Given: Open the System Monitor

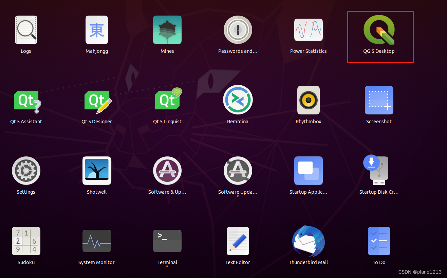Looking at the screenshot, I should 97,241.
